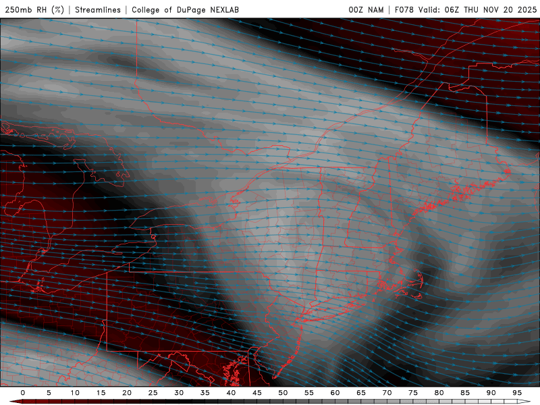Click the "00Z NAM" model run label
Image resolution: width=540 pixels, height=405 pixels.
pos(366,9)
